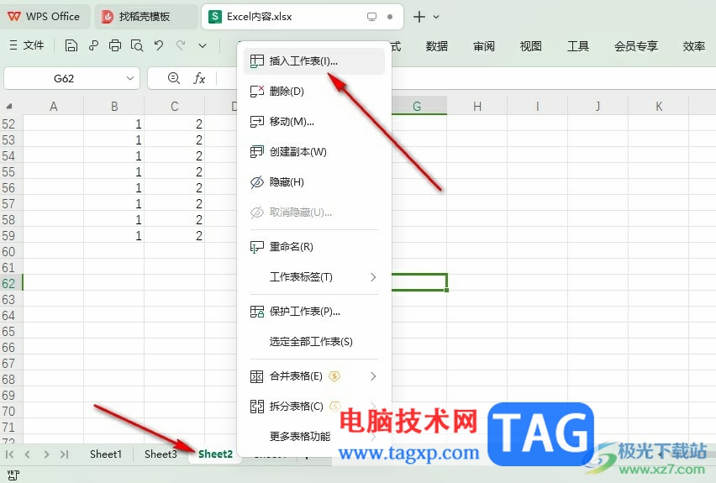Expand the dropdown next to new tab plus
The image size is (716, 483).
click(x=436, y=17)
